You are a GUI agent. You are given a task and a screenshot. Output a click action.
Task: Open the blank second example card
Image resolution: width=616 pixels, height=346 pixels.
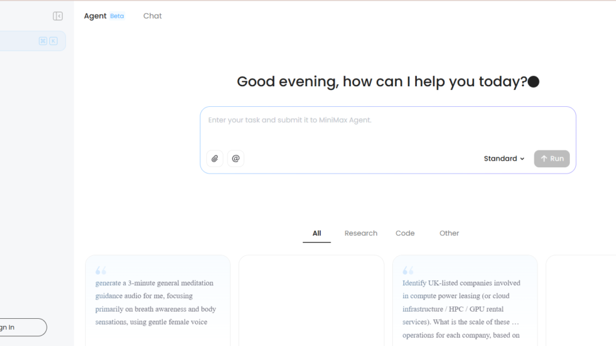(x=311, y=301)
